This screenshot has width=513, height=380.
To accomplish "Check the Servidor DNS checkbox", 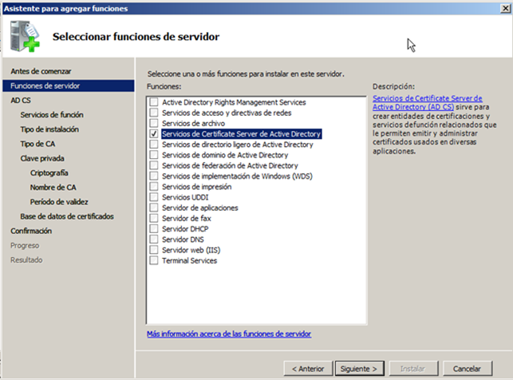I will coord(154,239).
